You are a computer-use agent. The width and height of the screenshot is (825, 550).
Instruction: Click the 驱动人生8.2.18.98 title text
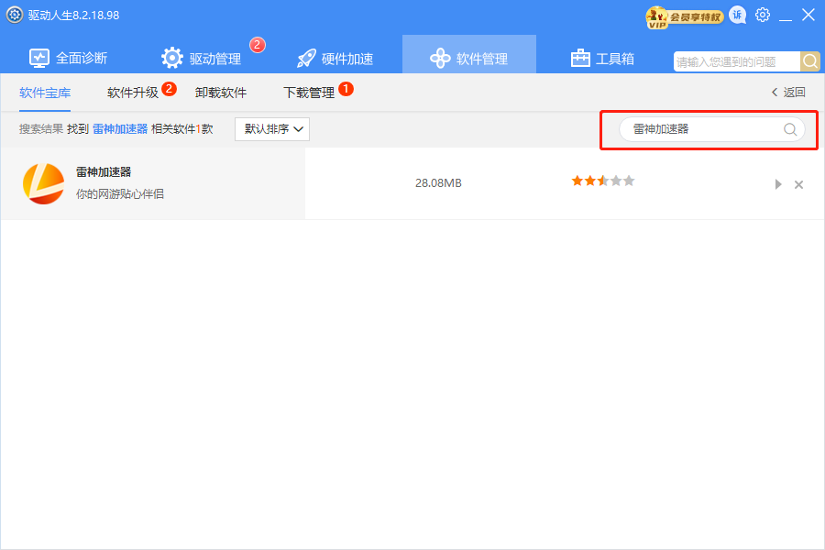coord(73,16)
